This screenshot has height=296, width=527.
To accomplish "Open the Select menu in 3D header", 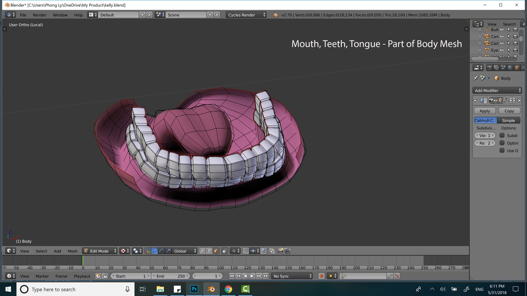I will pos(41,251).
